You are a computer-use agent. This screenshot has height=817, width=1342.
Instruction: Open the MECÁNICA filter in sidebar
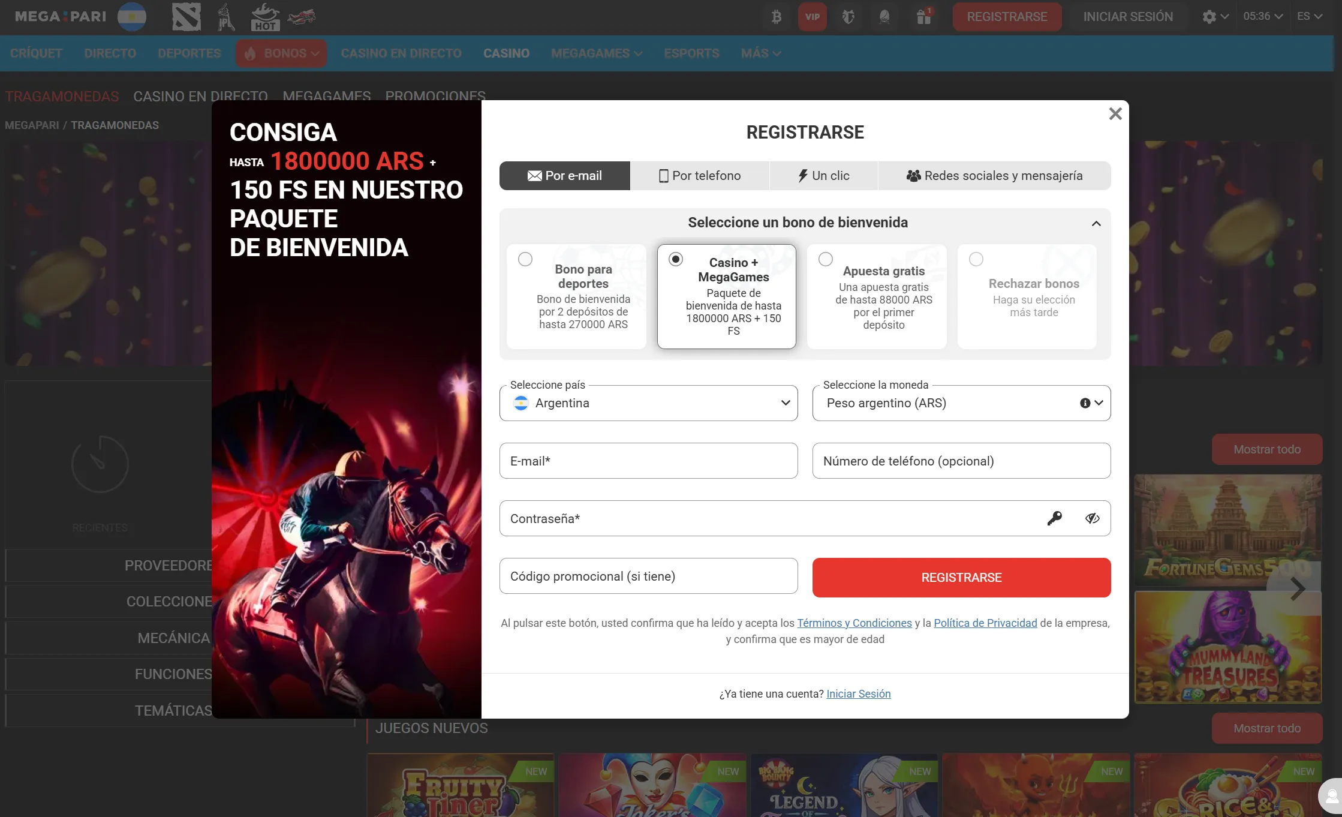(x=174, y=638)
